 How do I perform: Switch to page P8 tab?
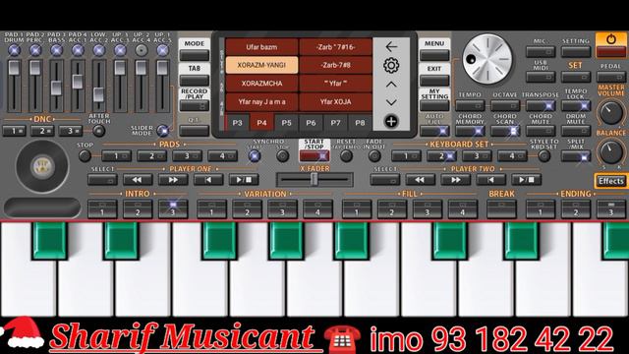pos(360,122)
